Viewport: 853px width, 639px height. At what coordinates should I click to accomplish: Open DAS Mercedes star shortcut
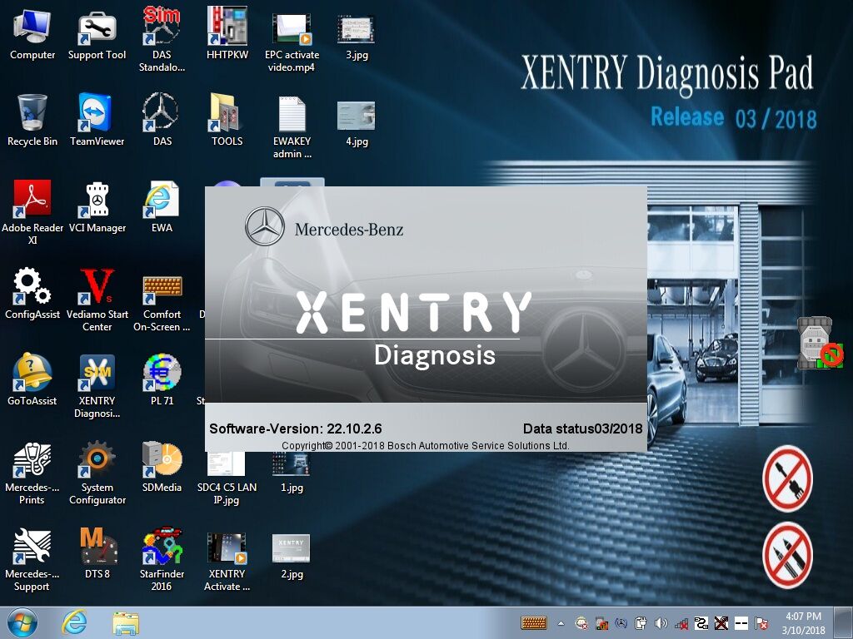(162, 121)
